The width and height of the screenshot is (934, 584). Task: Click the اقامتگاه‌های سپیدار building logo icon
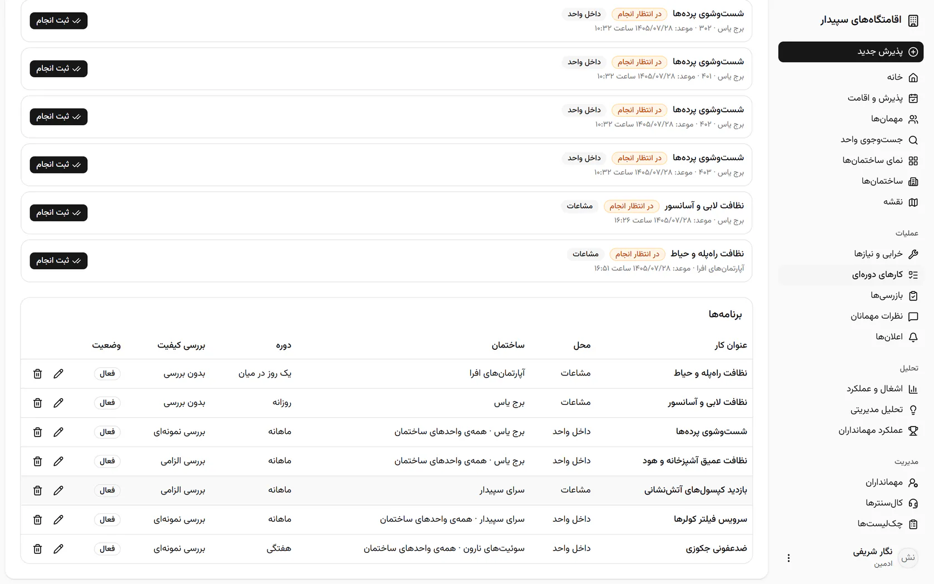pyautogui.click(x=913, y=21)
